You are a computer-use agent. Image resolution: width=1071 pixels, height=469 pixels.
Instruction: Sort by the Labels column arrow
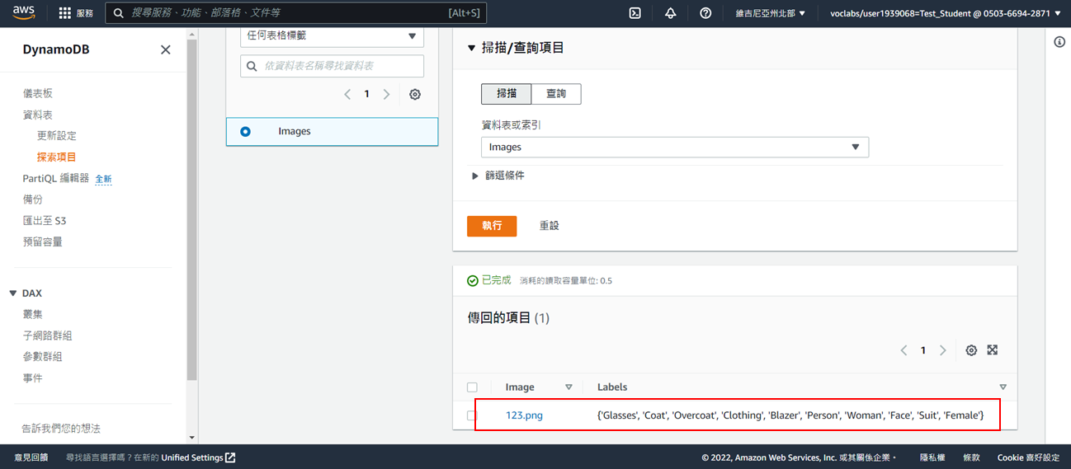[x=1003, y=387]
